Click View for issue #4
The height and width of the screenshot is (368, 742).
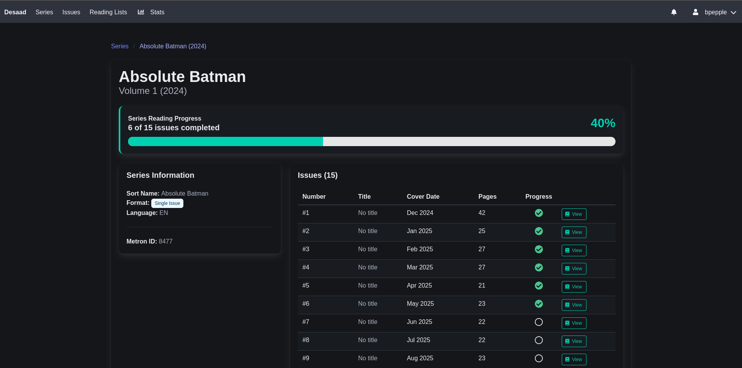click(x=574, y=268)
